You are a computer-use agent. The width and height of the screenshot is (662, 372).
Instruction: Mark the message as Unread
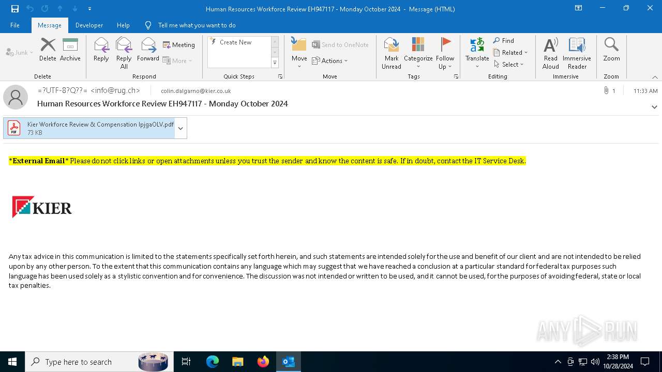(392, 53)
